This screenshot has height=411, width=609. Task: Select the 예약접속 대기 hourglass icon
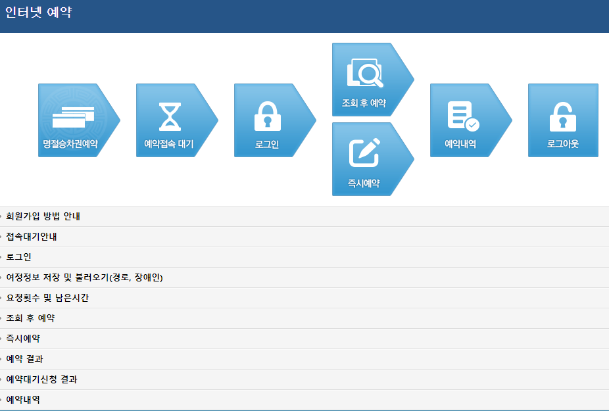coord(170,116)
